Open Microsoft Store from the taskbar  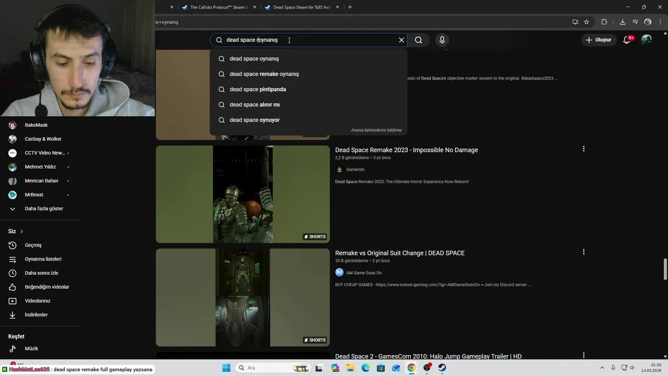click(381, 368)
